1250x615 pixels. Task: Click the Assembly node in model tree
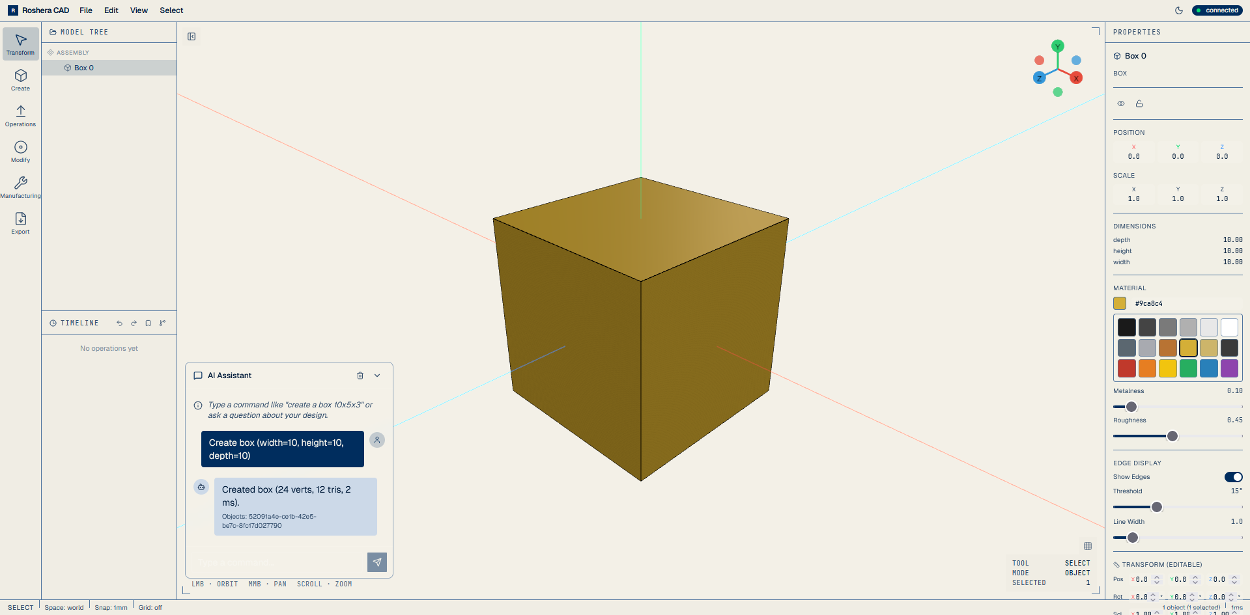[68, 53]
